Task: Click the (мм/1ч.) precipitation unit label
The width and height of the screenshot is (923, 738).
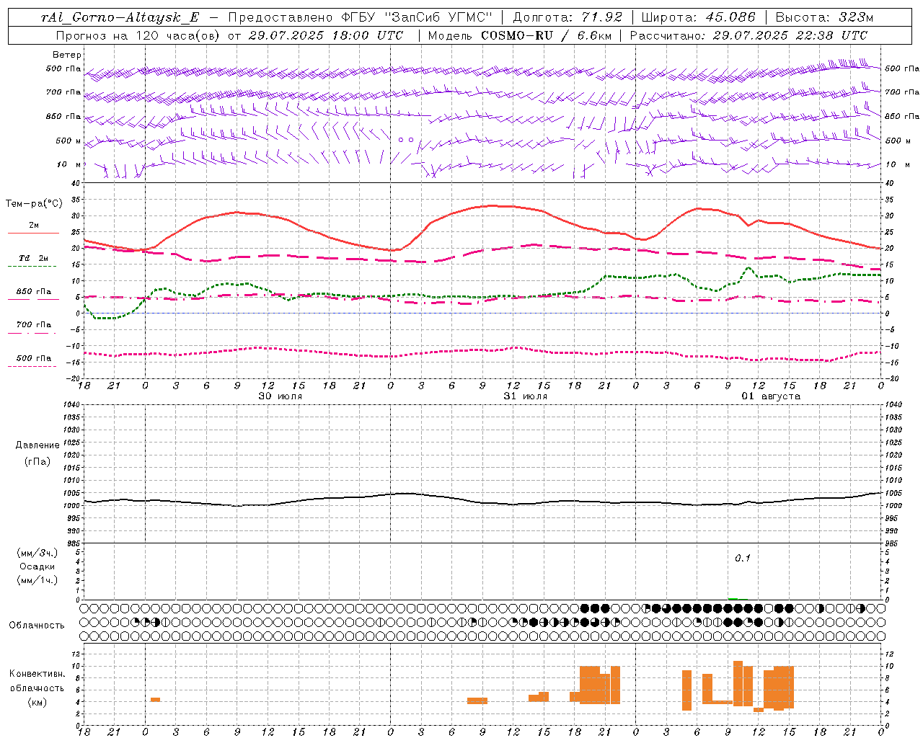Action: pos(37,580)
